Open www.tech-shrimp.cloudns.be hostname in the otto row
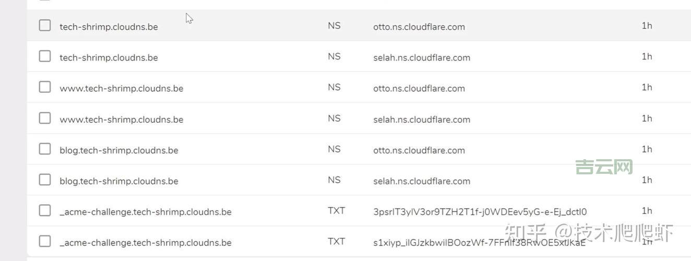The height and width of the screenshot is (261, 691). click(x=121, y=88)
